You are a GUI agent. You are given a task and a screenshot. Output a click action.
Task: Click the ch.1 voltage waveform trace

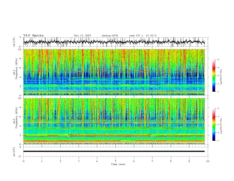pyautogui.click(x=114, y=42)
